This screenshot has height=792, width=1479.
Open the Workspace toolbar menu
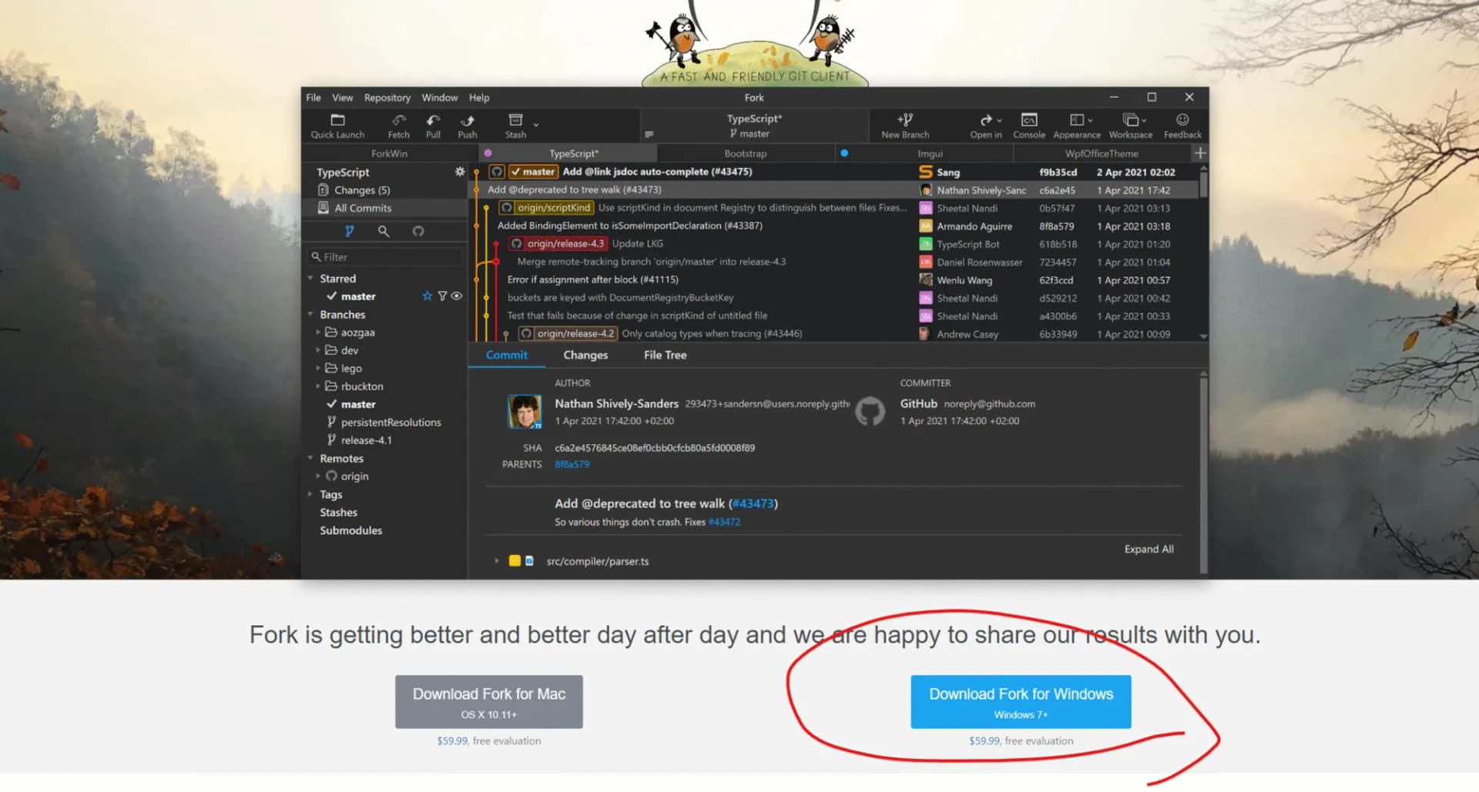tap(1131, 126)
